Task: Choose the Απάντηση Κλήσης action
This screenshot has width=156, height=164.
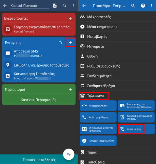Action: tap(98, 117)
